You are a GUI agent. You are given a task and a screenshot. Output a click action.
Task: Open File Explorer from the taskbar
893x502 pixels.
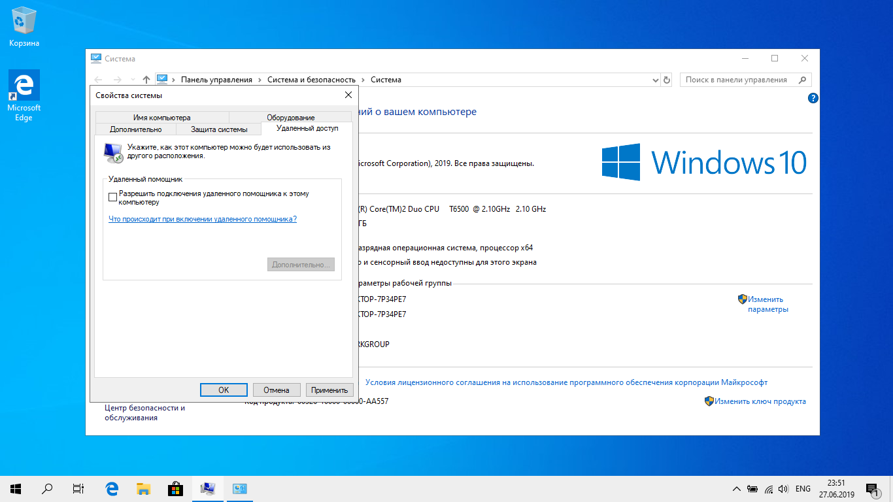click(x=143, y=488)
